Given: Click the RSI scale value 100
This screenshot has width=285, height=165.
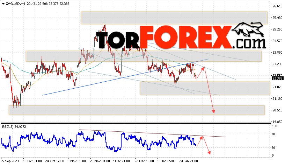Looking at the screenshot, I should point(275,126).
